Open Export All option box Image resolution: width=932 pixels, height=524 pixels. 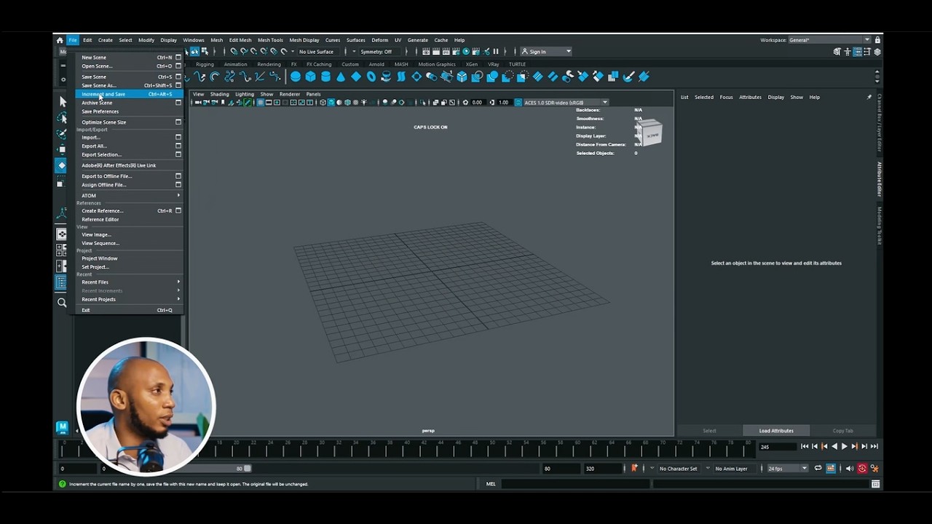[178, 146]
